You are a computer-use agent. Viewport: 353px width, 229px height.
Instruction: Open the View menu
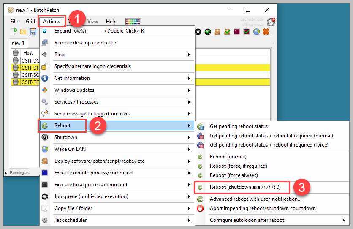click(92, 22)
